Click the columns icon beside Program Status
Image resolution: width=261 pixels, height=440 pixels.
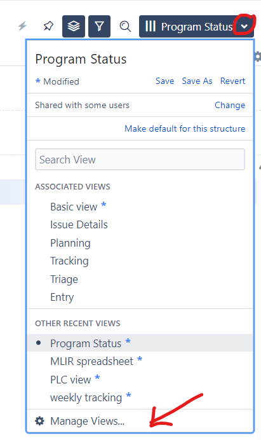[151, 26]
